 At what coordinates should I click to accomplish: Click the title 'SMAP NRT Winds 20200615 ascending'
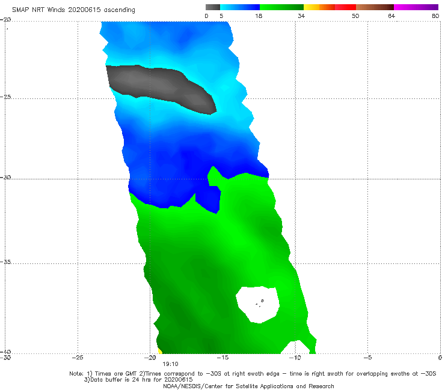73,10
